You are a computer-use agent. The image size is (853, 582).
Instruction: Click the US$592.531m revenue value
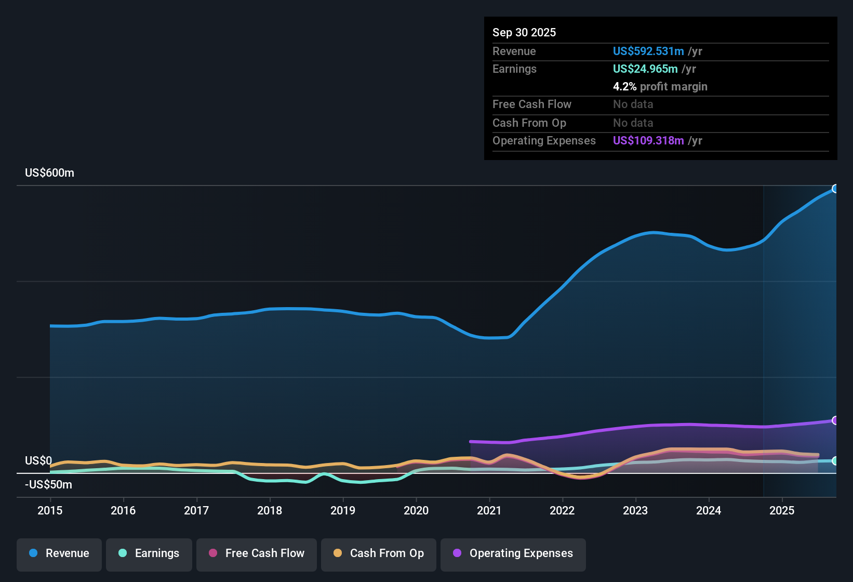pyautogui.click(x=648, y=51)
